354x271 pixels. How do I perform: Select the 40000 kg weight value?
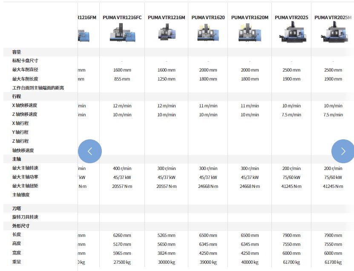pyautogui.click(x=250, y=262)
